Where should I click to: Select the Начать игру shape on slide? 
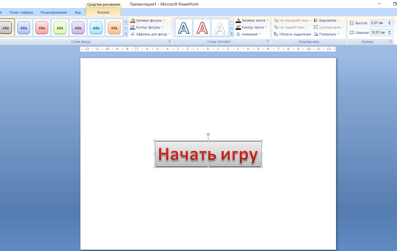pyautogui.click(x=208, y=154)
